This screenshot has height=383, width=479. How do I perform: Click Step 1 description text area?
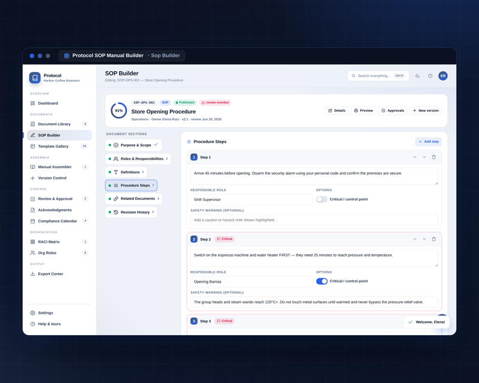pyautogui.click(x=314, y=176)
